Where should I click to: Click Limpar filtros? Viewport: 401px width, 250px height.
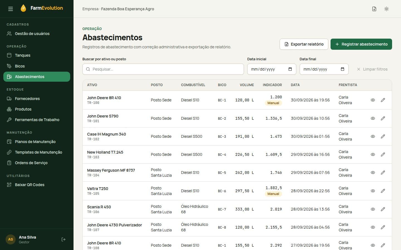372,69
